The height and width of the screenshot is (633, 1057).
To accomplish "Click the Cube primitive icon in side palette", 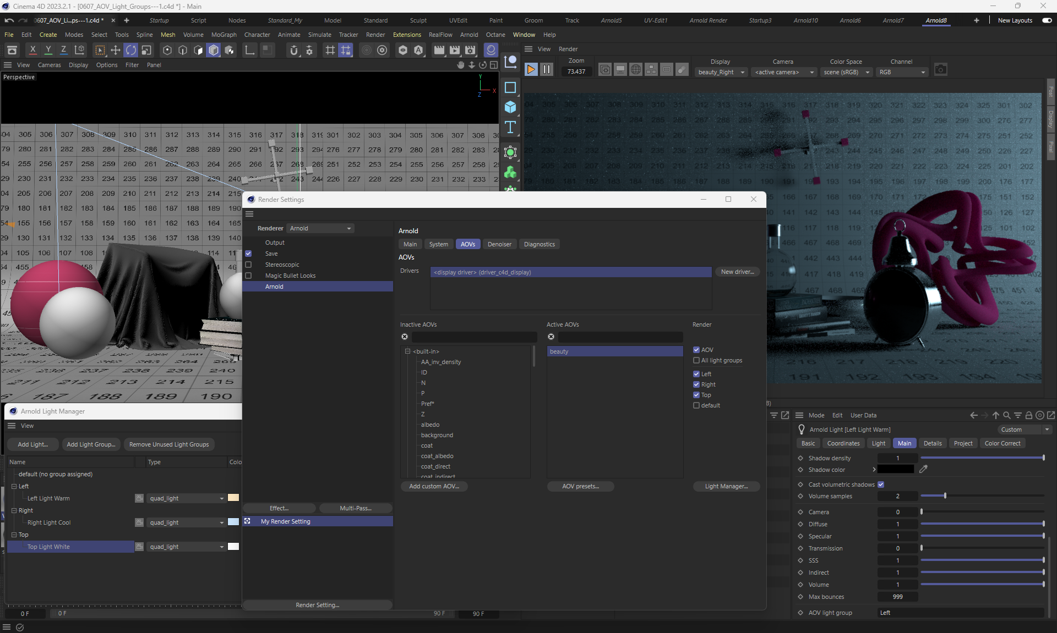I will tap(510, 107).
